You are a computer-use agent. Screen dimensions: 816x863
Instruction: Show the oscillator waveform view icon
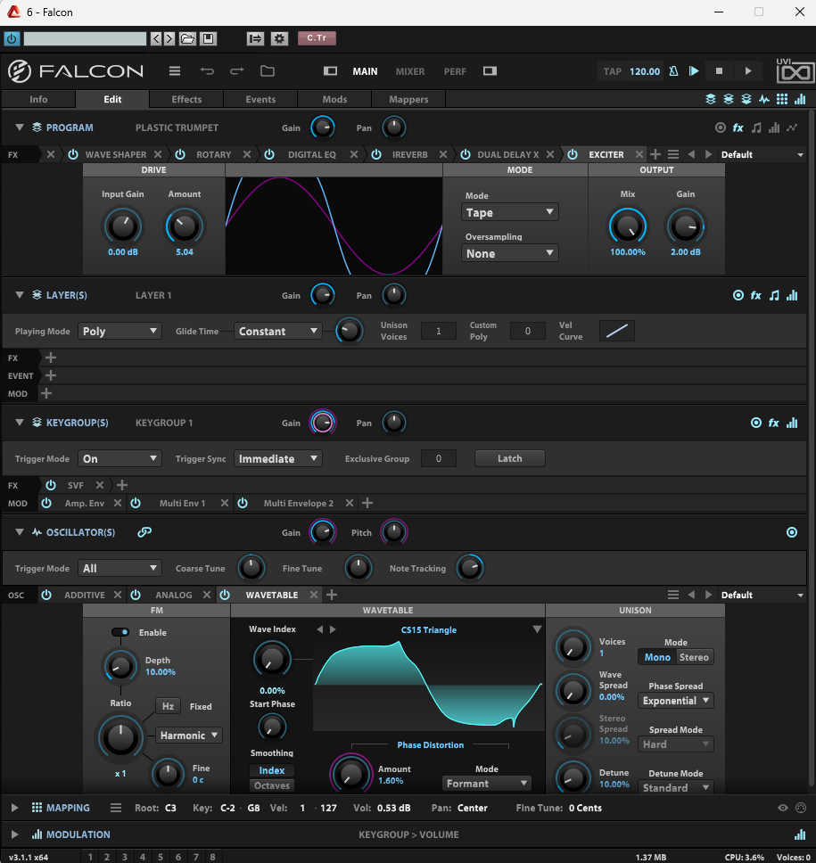[764, 99]
